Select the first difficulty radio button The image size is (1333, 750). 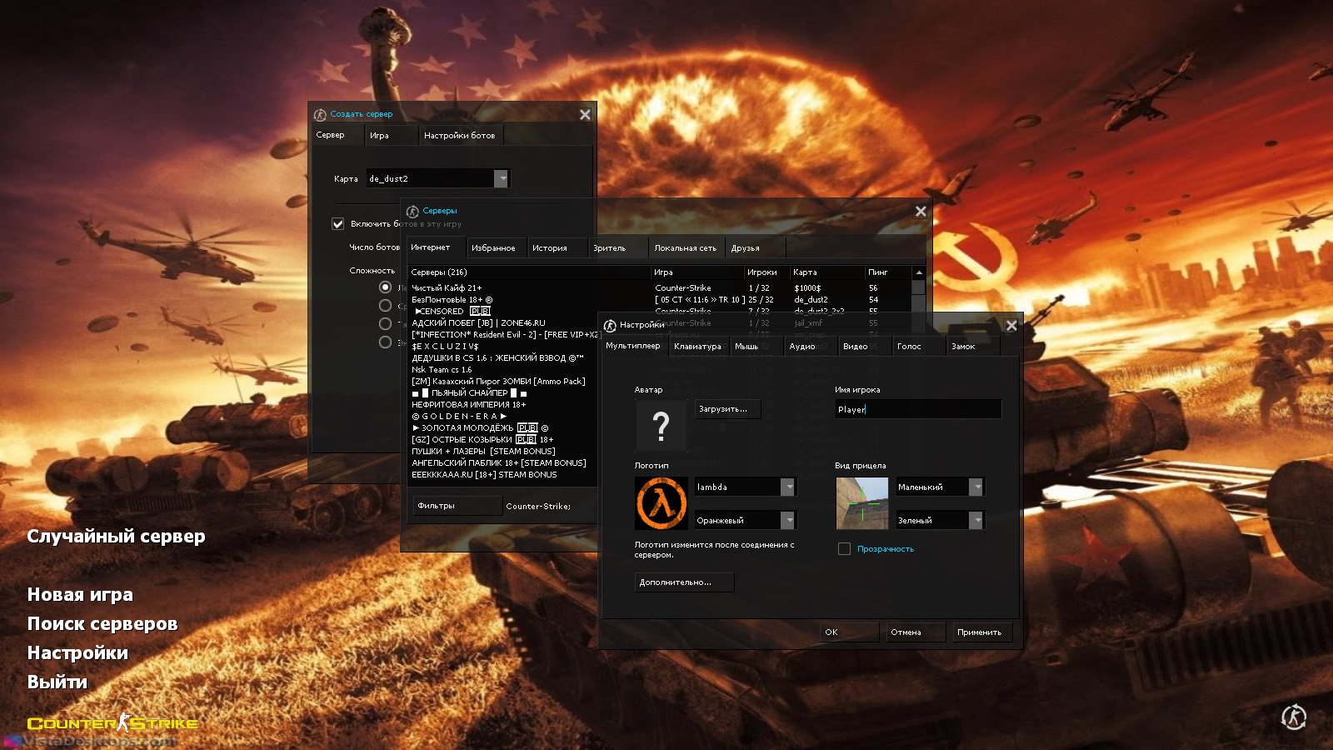(x=385, y=287)
